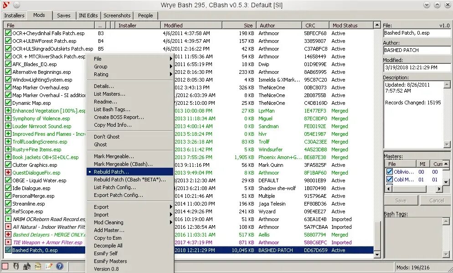Viewport: 453px width, 273px height.
Task: Toggle the Symphony of Violence.esp merged checkbox
Action: [8, 118]
